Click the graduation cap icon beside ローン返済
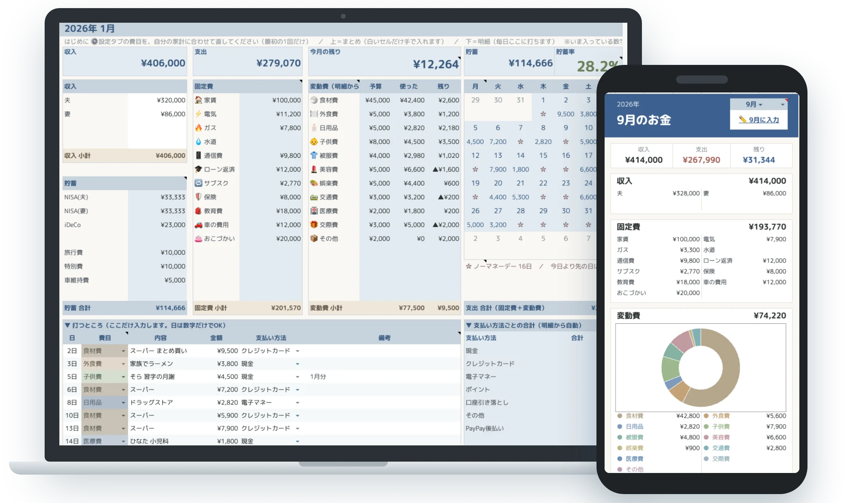This screenshot has height=503, width=844. pyautogui.click(x=198, y=169)
